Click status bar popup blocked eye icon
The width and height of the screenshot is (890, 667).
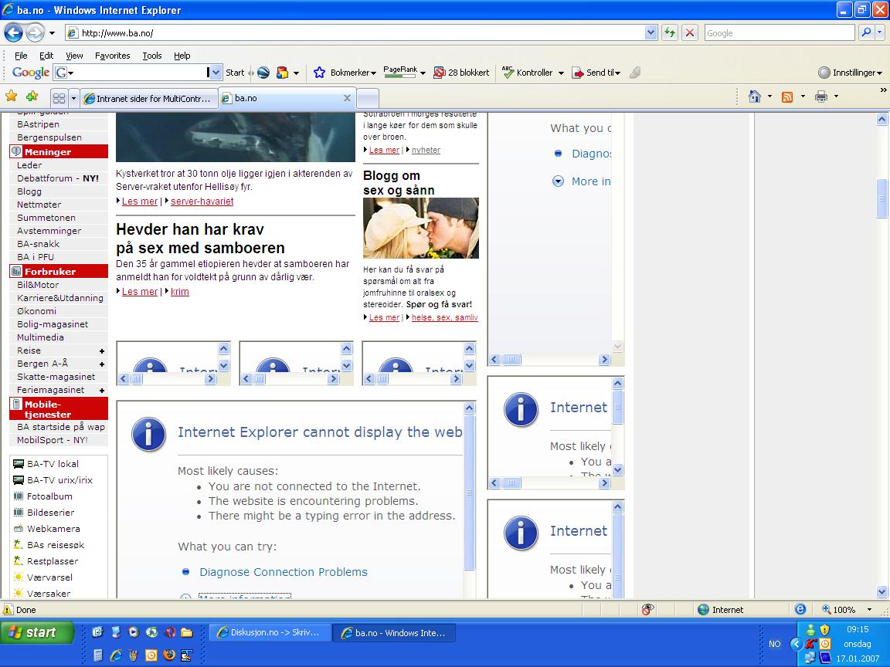pyautogui.click(x=647, y=610)
